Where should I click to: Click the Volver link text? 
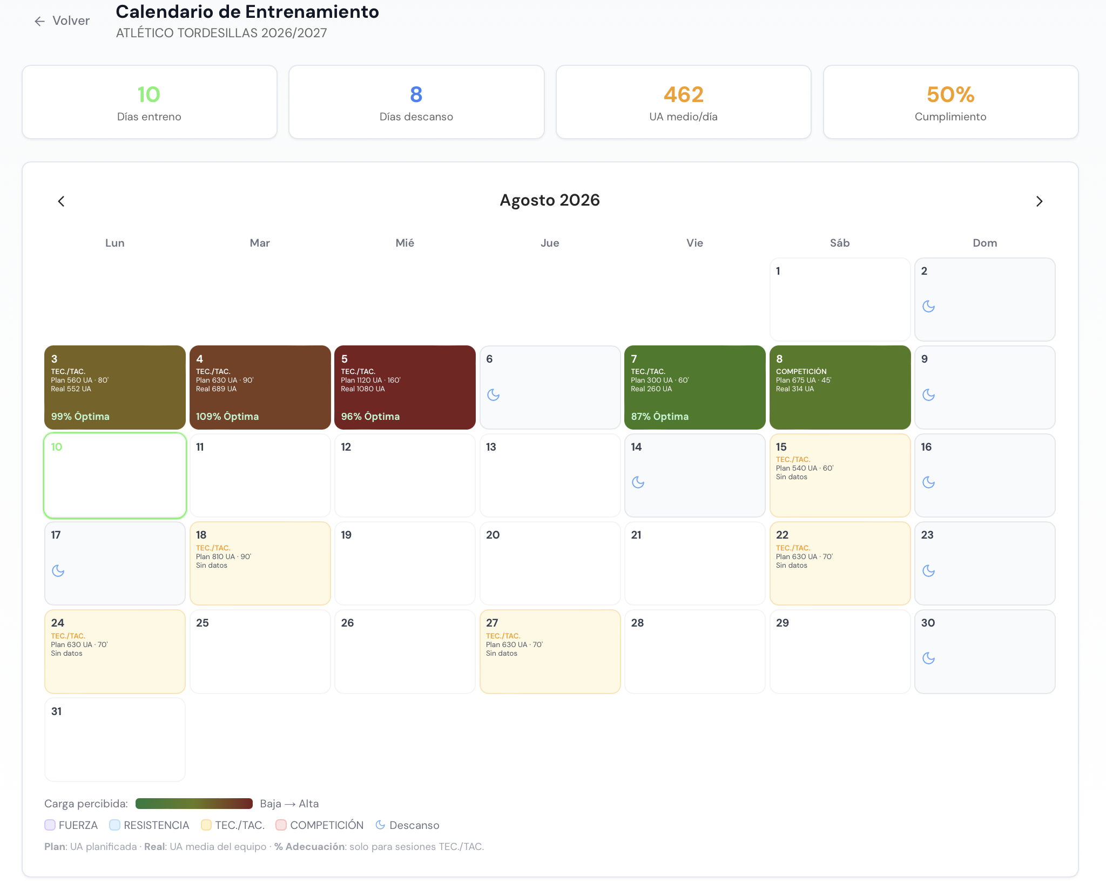coord(71,21)
